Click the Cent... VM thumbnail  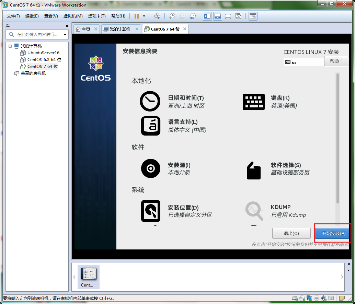point(89,277)
